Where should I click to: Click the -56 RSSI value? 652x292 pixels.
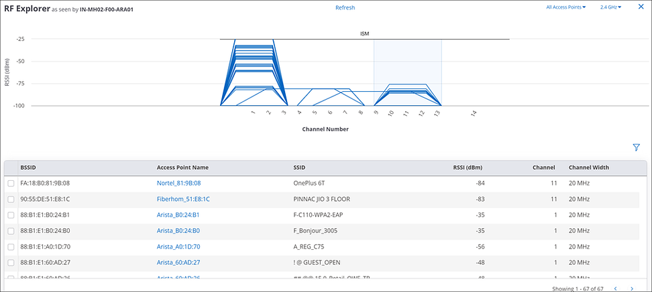(480, 246)
